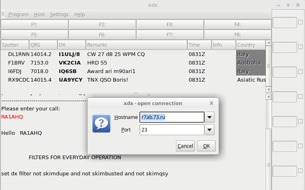The image size is (305, 190).
Task: Tick the third checkbox in right panel
Action: pos(301,72)
